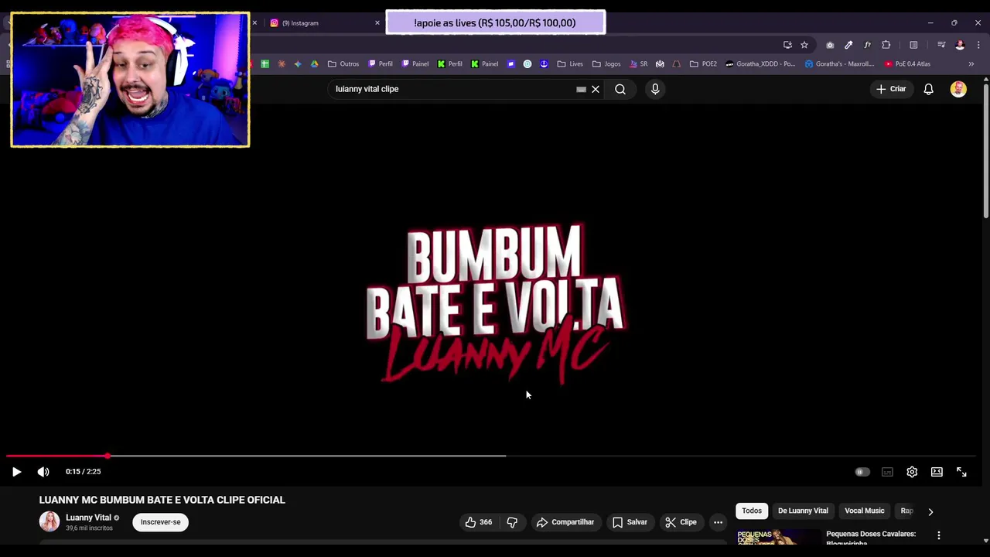Open the Kick Painel bookmark
Viewport: 990px width, 557px height.
pos(484,64)
